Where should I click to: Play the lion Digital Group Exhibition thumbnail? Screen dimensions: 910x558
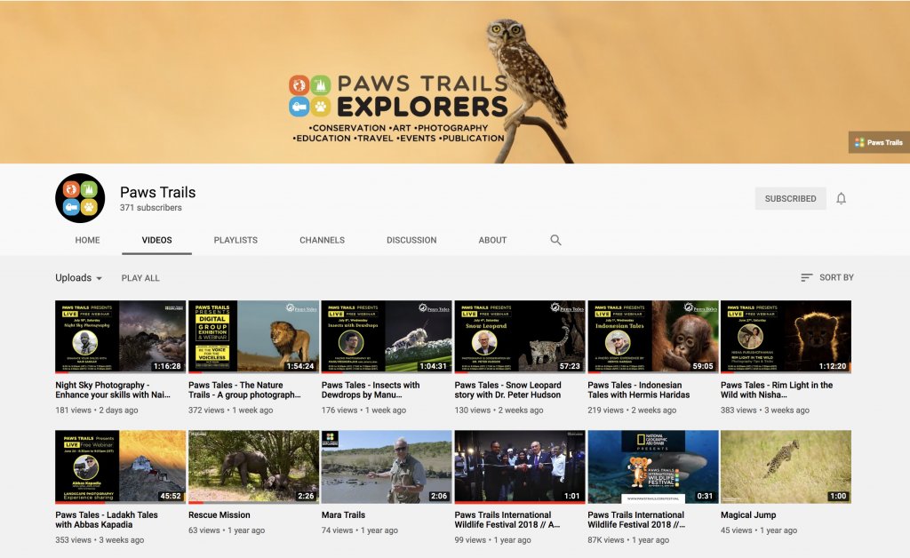[253, 337]
